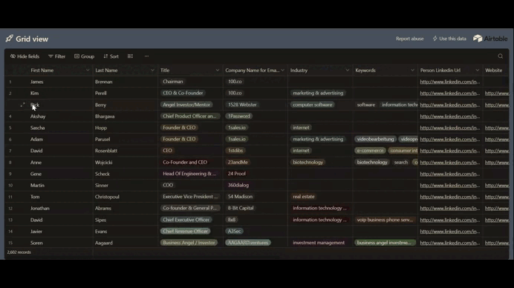Select last name cell Sipes

point(100,220)
